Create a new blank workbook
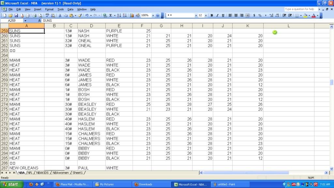Screen dimensions: 334x188 tap(5, 16)
